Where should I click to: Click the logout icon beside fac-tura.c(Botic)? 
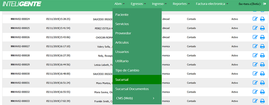(x=264, y=4)
